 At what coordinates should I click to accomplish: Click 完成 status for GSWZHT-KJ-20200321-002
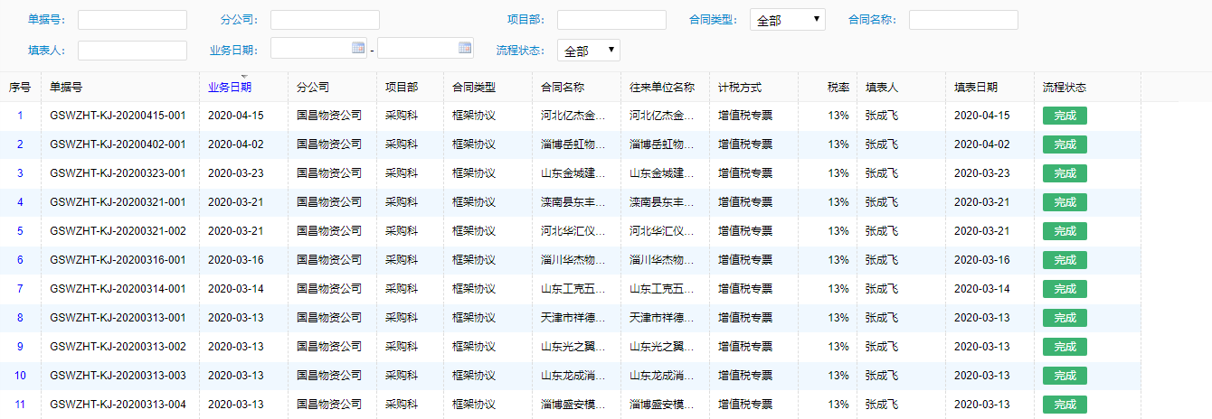click(x=1065, y=231)
